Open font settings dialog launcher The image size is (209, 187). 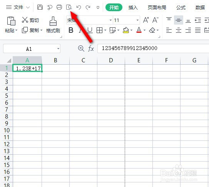pyautogui.click(x=159, y=37)
